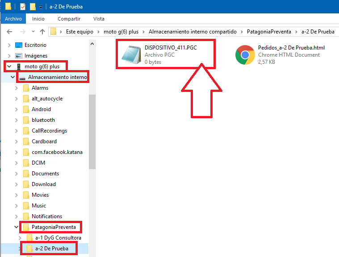Select the alt_autocycle folder
The height and width of the screenshot is (257, 339).
pyautogui.click(x=47, y=99)
